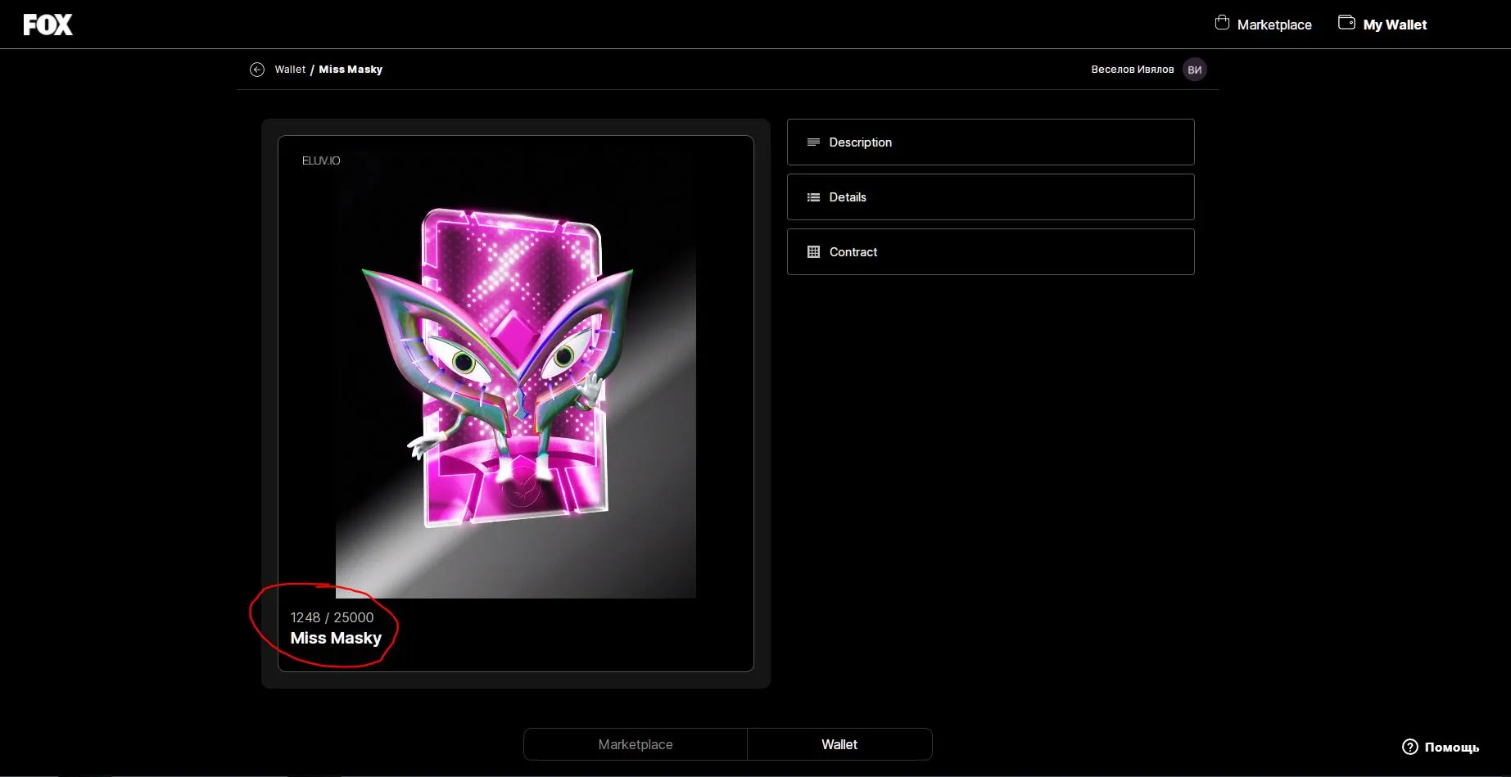Open My Wallet from the top navigation
This screenshot has width=1511, height=777.
[1382, 25]
